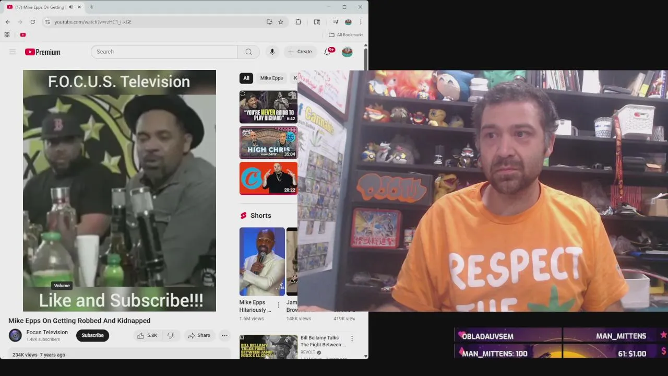Focus the YouTube Search field

pyautogui.click(x=164, y=52)
